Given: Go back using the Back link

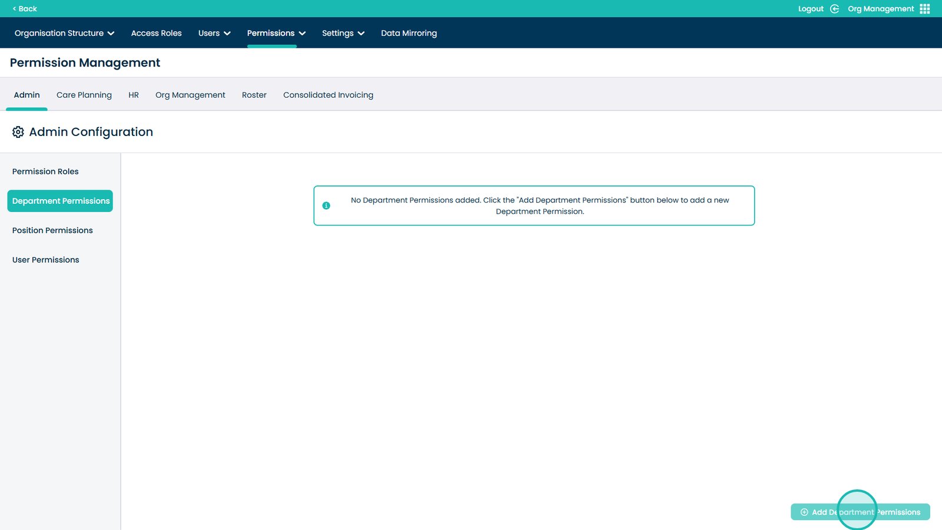Looking at the screenshot, I should 25,9.
